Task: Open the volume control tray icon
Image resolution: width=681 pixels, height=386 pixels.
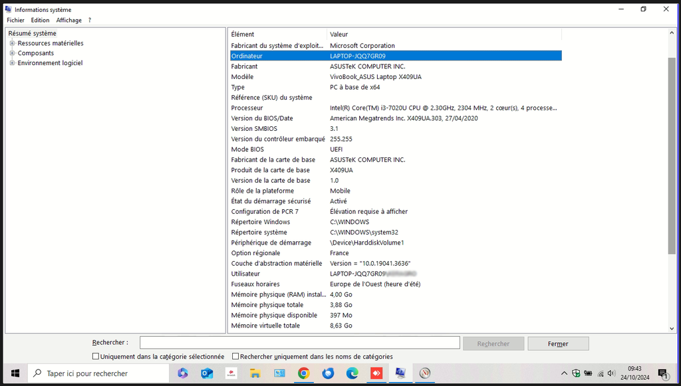Action: (x=612, y=373)
